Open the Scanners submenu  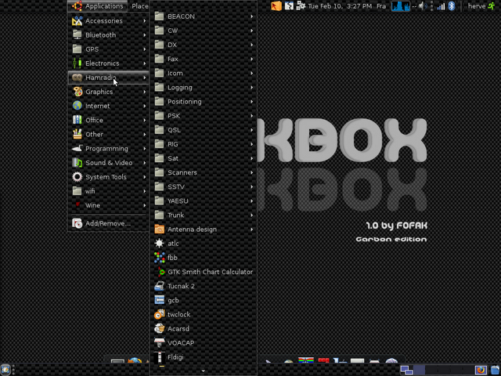pyautogui.click(x=204, y=172)
